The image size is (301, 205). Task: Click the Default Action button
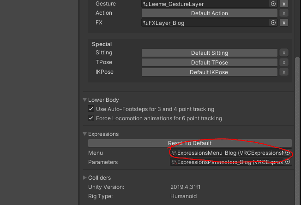coord(210,13)
